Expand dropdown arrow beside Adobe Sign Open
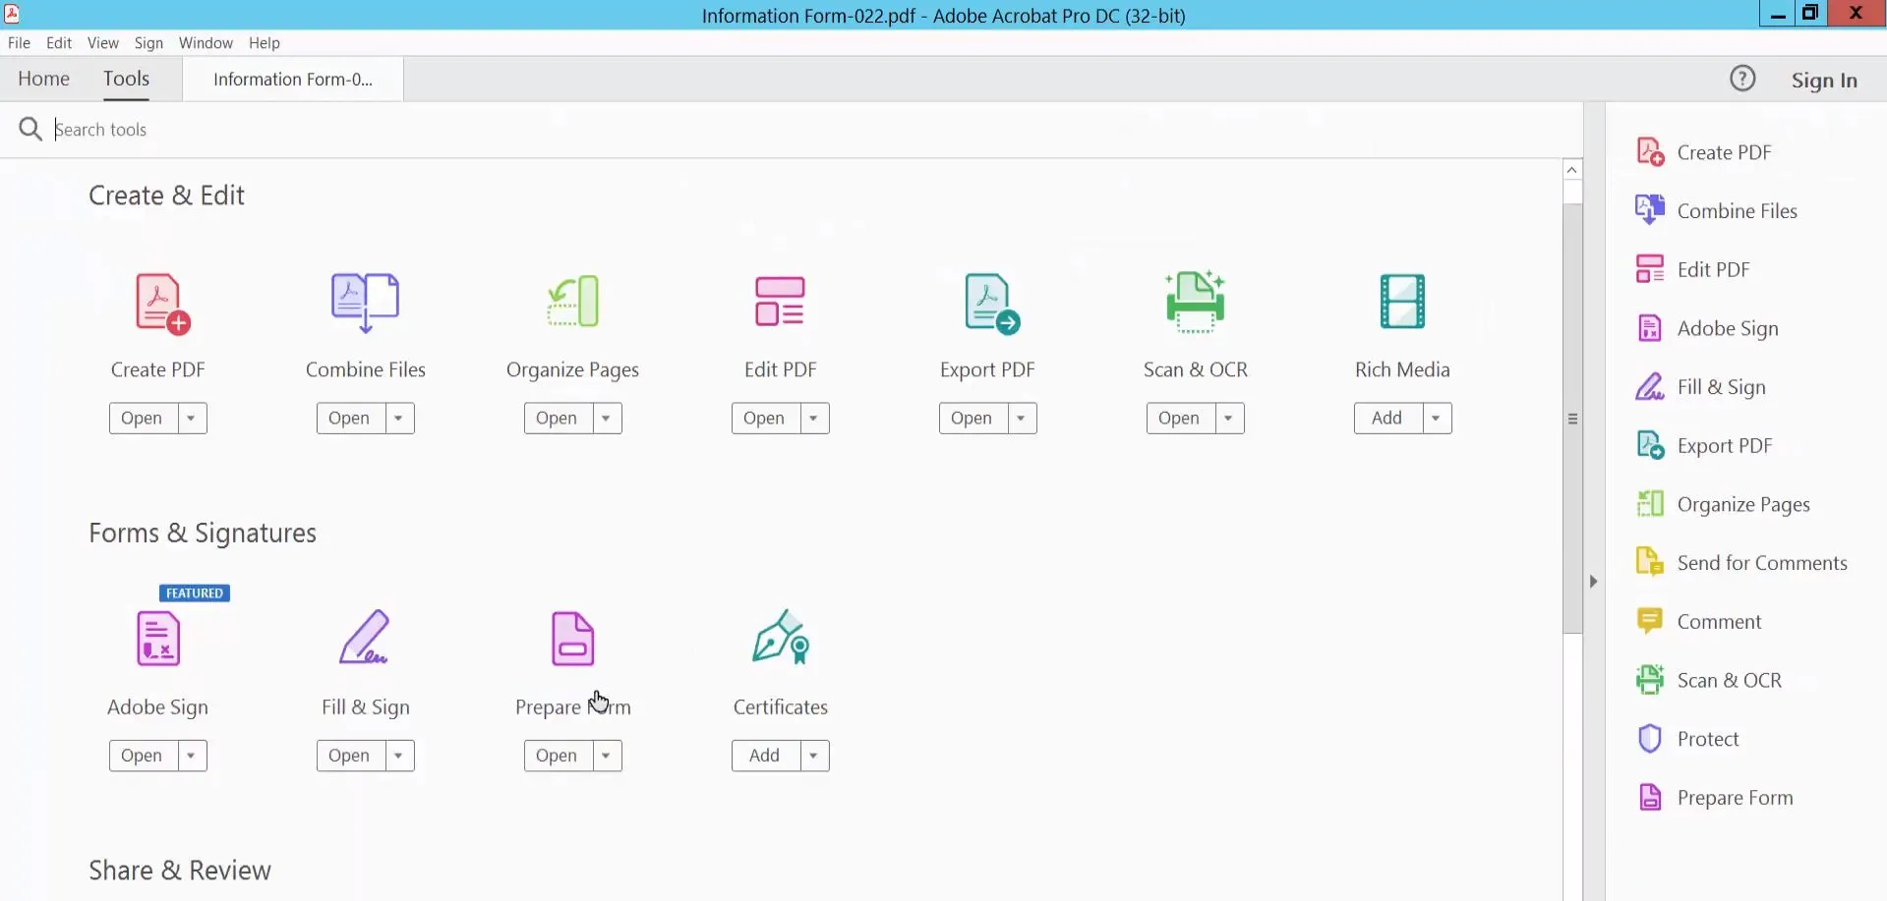 [191, 756]
